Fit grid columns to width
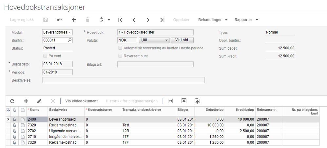Screen dimensions: 327x148 (170, 101)
